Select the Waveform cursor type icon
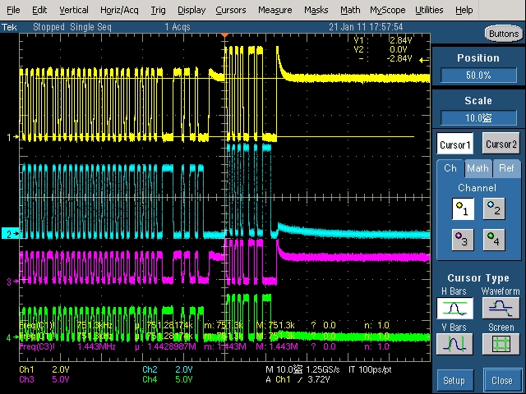 (x=501, y=309)
